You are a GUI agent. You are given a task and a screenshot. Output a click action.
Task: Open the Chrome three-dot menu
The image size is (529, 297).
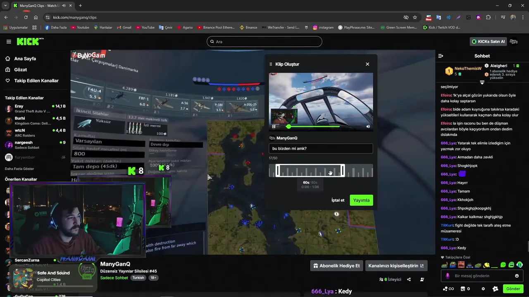click(x=523, y=17)
